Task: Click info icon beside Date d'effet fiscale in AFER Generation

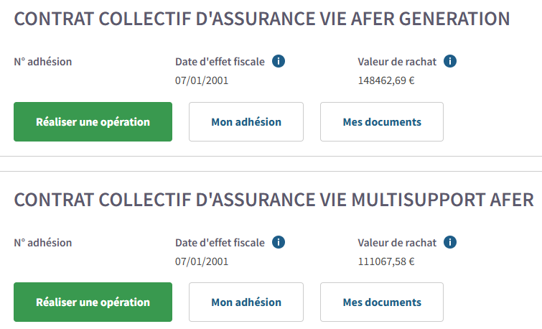Action: click(279, 62)
